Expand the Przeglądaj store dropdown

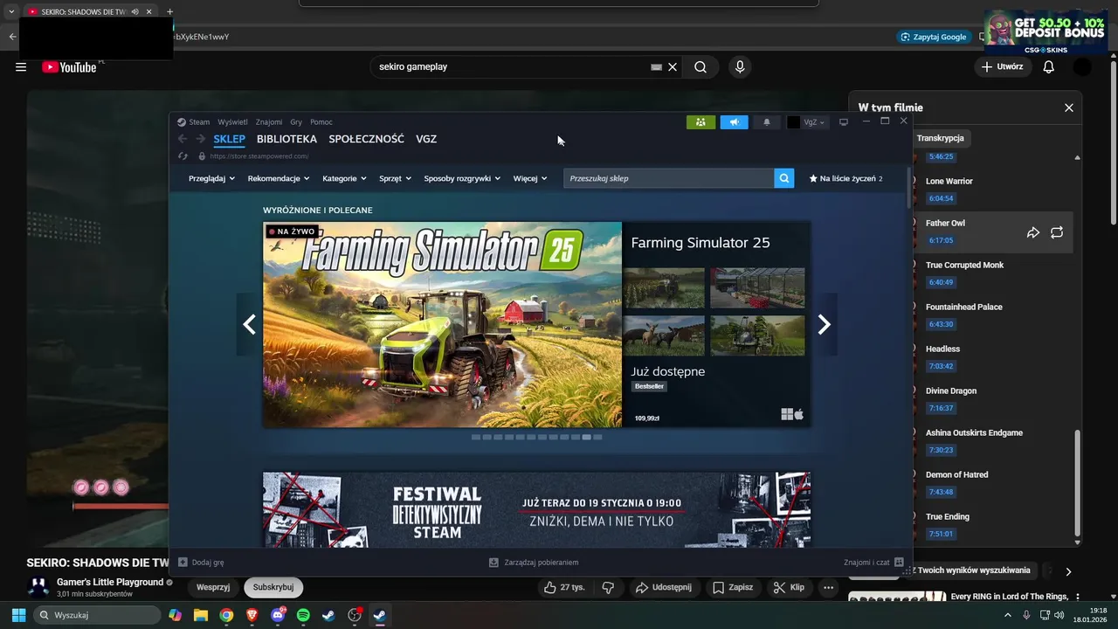click(211, 178)
